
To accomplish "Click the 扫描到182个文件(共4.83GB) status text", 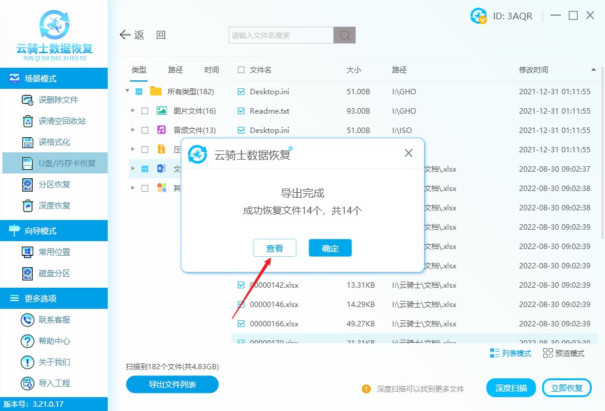I will pos(172,367).
